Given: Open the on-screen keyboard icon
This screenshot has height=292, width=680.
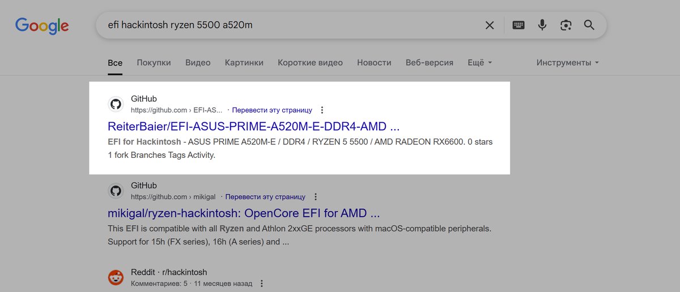Looking at the screenshot, I should pyautogui.click(x=518, y=25).
